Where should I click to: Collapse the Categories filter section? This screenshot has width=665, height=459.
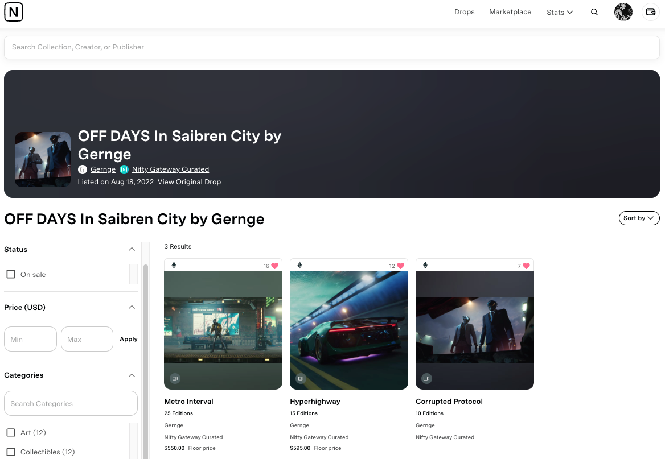tap(132, 375)
